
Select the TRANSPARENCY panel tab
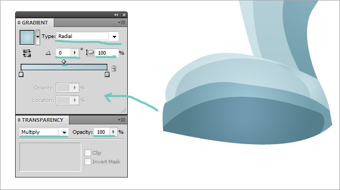(43, 120)
